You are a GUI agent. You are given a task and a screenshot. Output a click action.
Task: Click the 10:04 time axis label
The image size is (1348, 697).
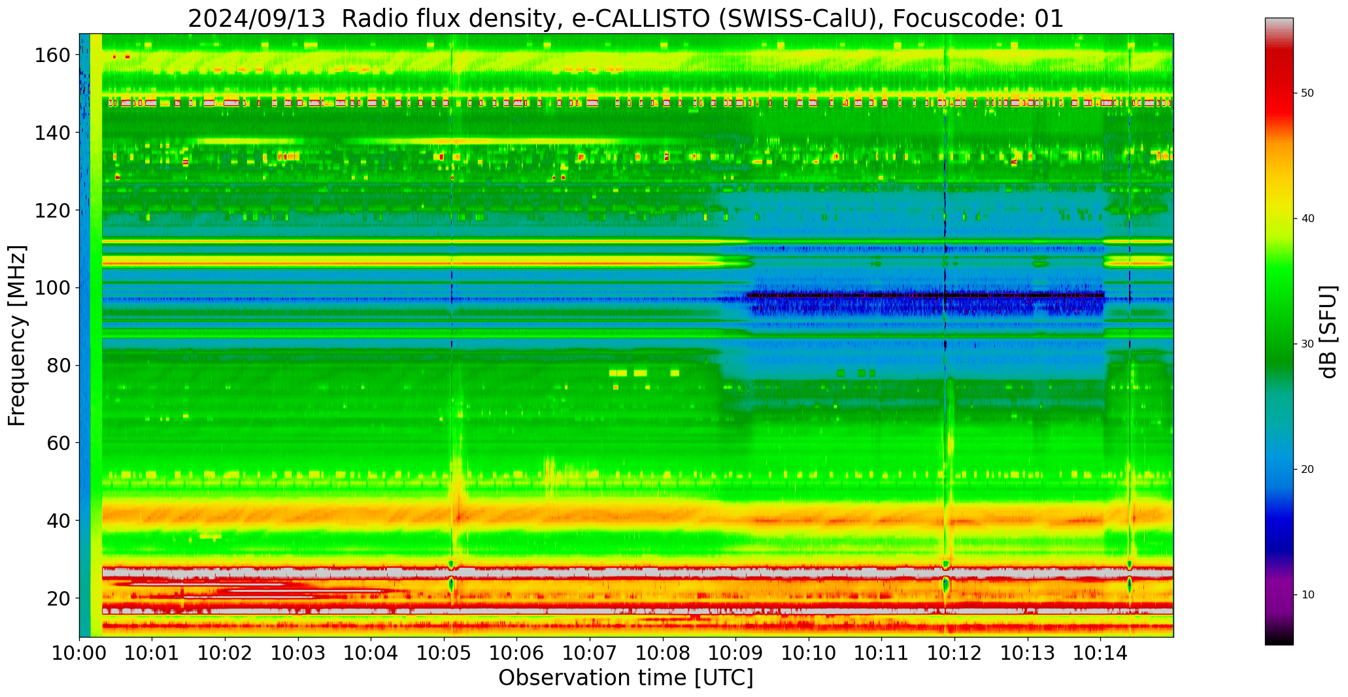point(371,653)
